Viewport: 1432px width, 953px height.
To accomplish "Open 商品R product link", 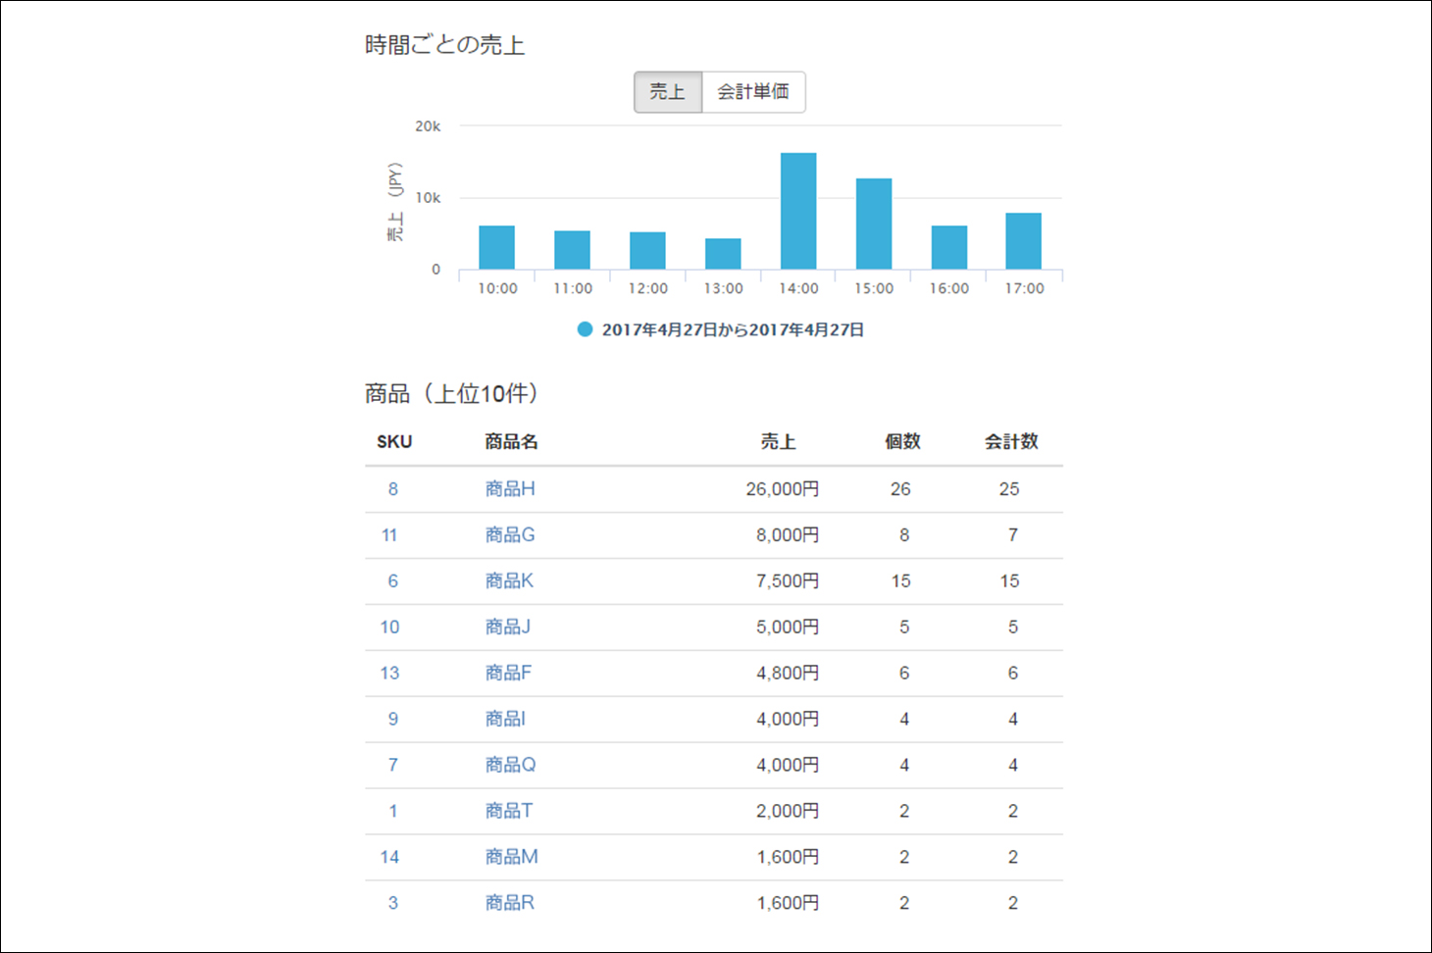I will pyautogui.click(x=509, y=904).
